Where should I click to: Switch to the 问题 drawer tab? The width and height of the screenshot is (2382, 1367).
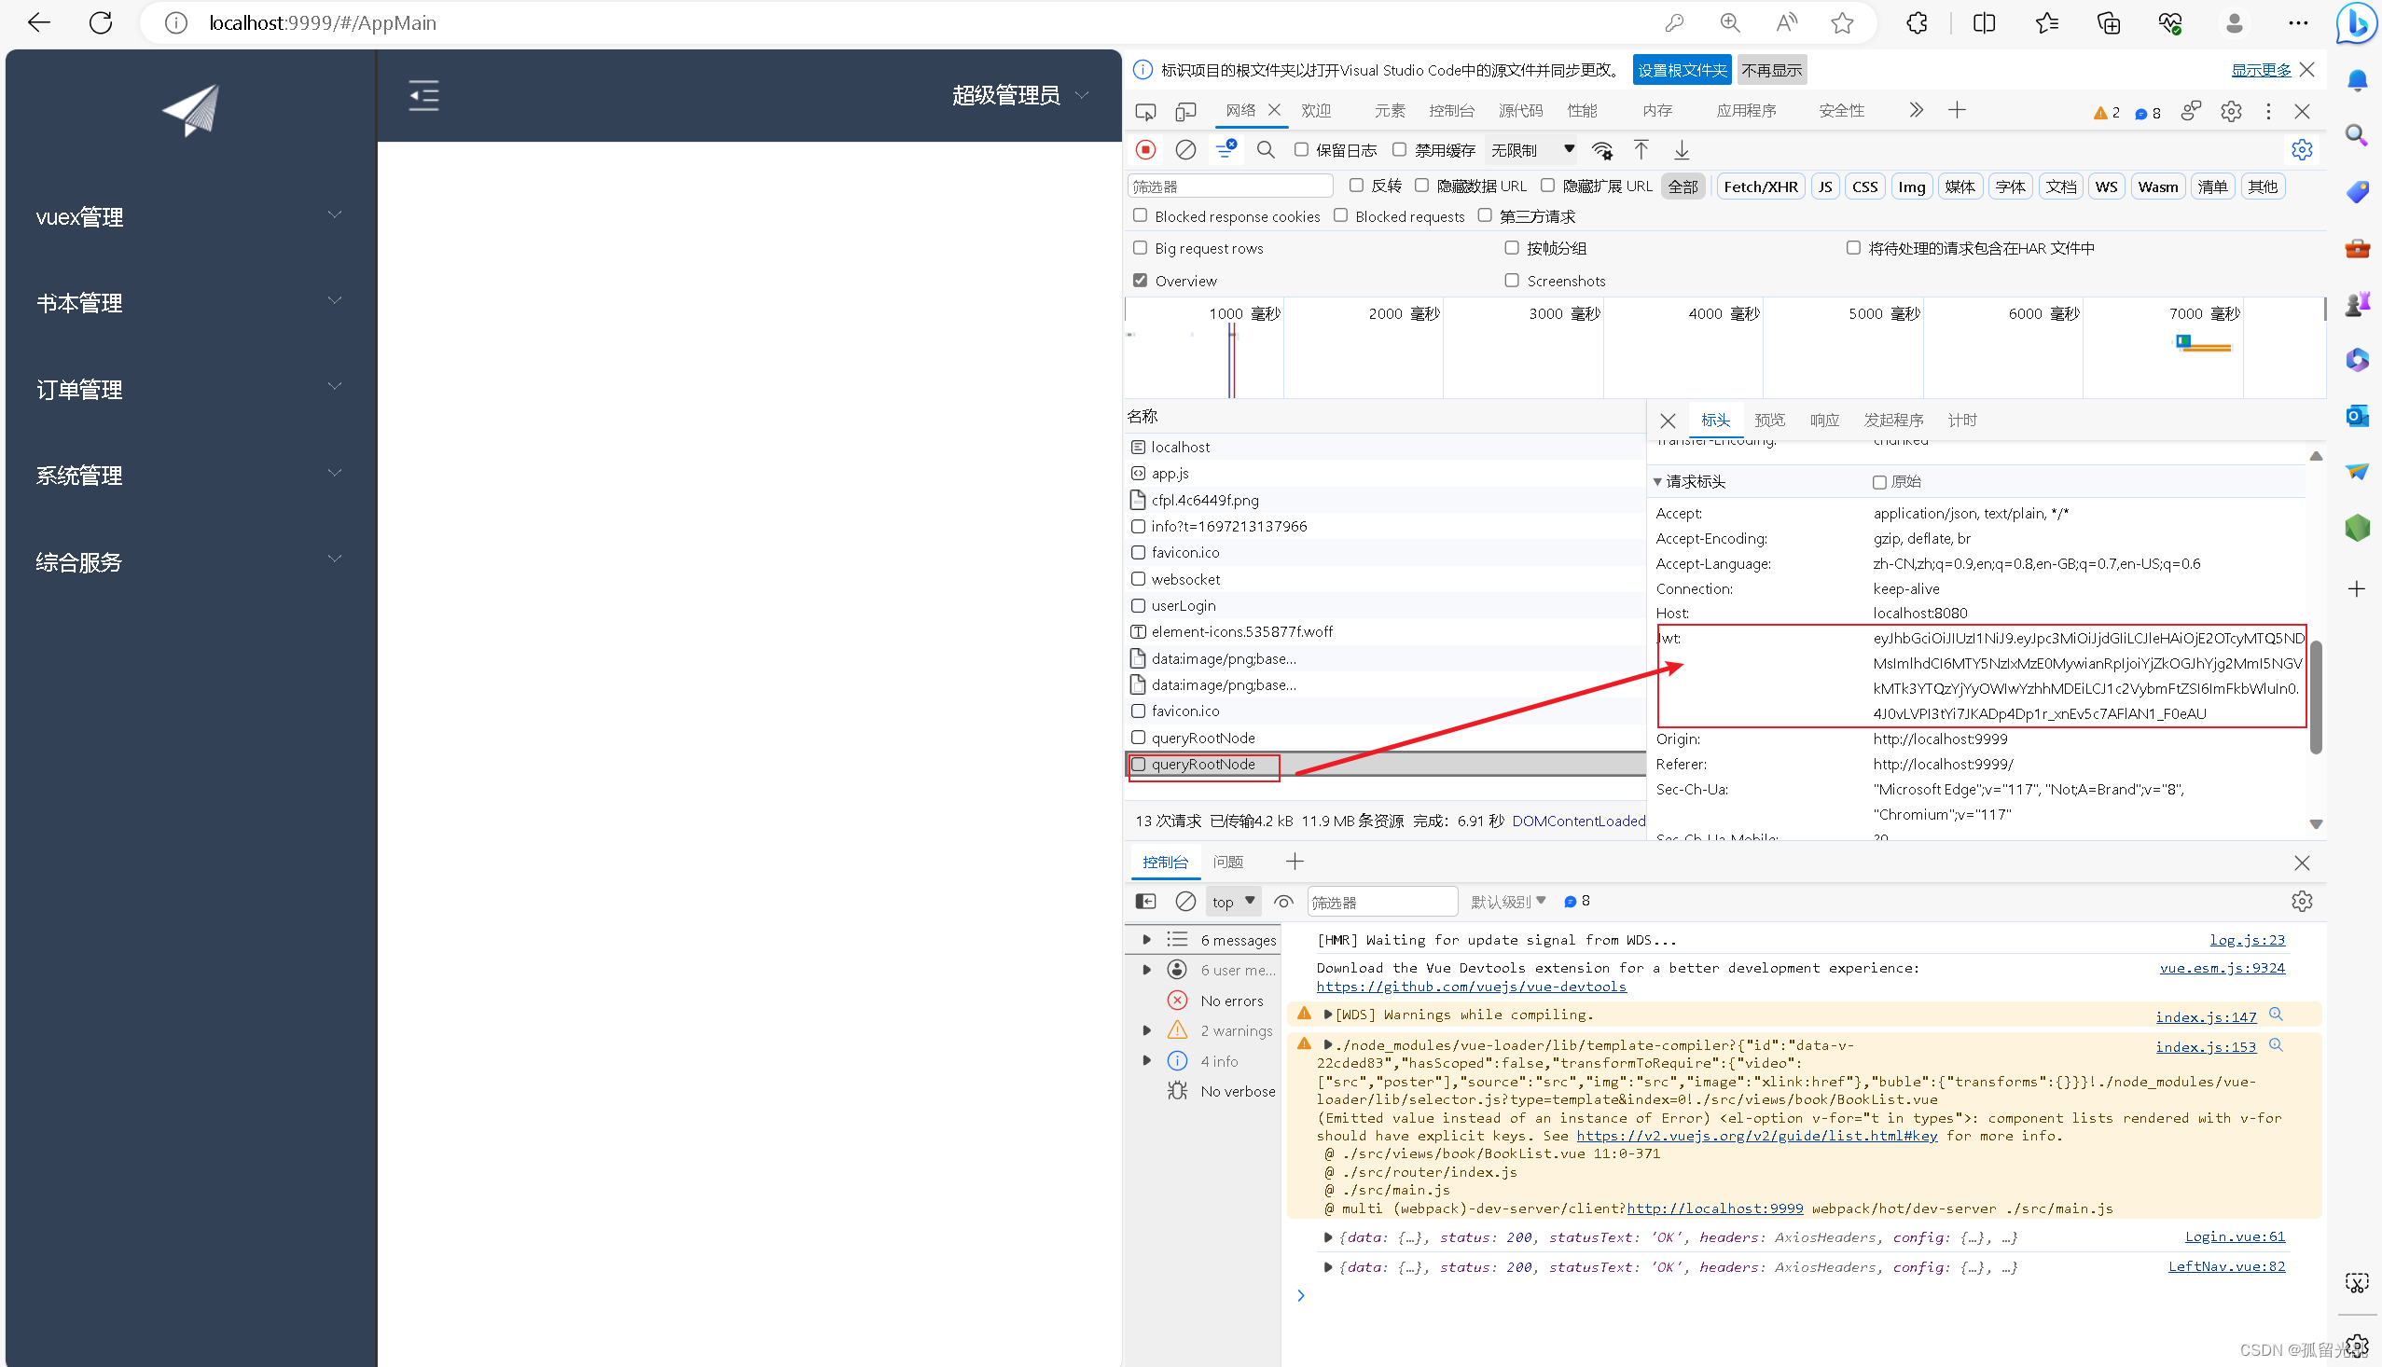(x=1227, y=861)
